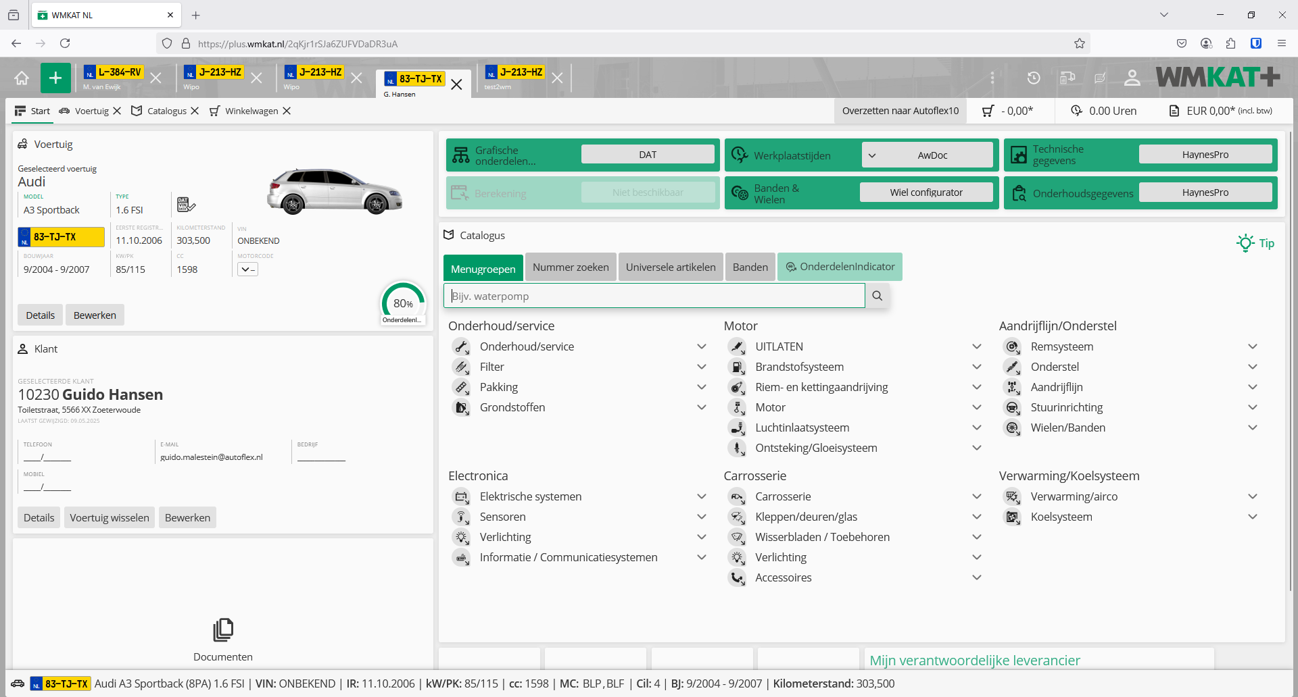Switch to the Nummer zoeken tab
This screenshot has height=697, width=1298.
pos(570,267)
